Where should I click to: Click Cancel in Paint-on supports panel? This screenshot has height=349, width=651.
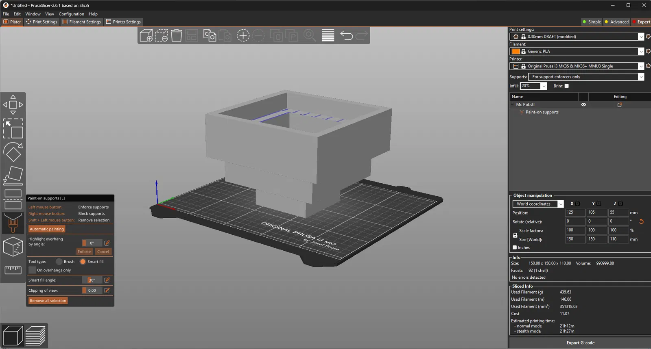pos(103,251)
